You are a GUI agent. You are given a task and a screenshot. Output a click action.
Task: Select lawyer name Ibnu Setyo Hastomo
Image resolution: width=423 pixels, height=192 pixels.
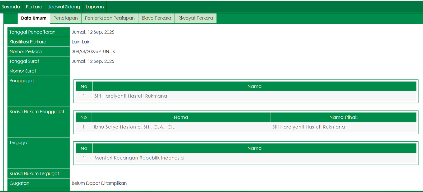(134, 127)
